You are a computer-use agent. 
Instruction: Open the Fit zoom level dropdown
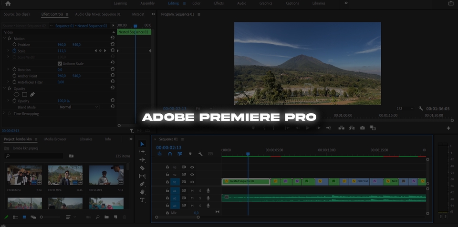coord(203,109)
